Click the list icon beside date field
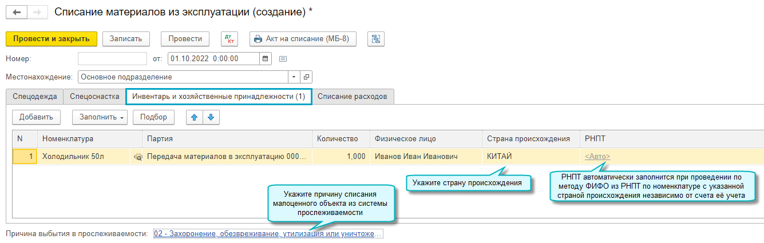Viewport: 764px width, 243px height. tap(282, 58)
